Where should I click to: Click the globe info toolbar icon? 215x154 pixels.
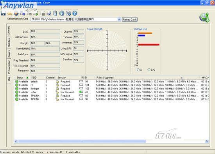click(68, 13)
